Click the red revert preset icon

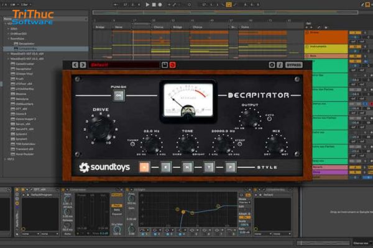tap(173, 64)
